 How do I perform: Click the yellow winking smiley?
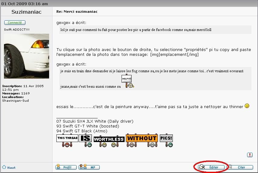[x=247, y=106]
